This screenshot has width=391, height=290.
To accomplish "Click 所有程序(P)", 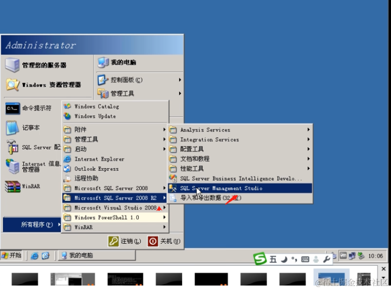I will point(32,224).
